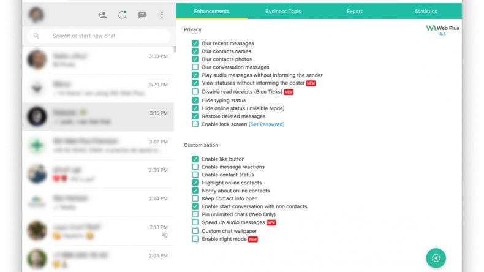Uncheck Blur recent messages

coord(195,43)
